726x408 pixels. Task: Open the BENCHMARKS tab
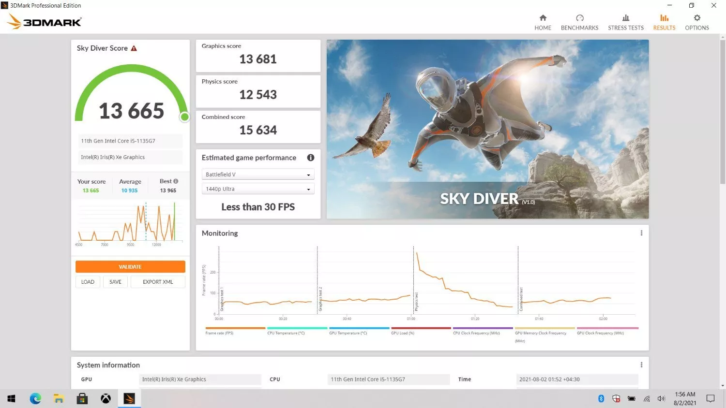(x=579, y=22)
